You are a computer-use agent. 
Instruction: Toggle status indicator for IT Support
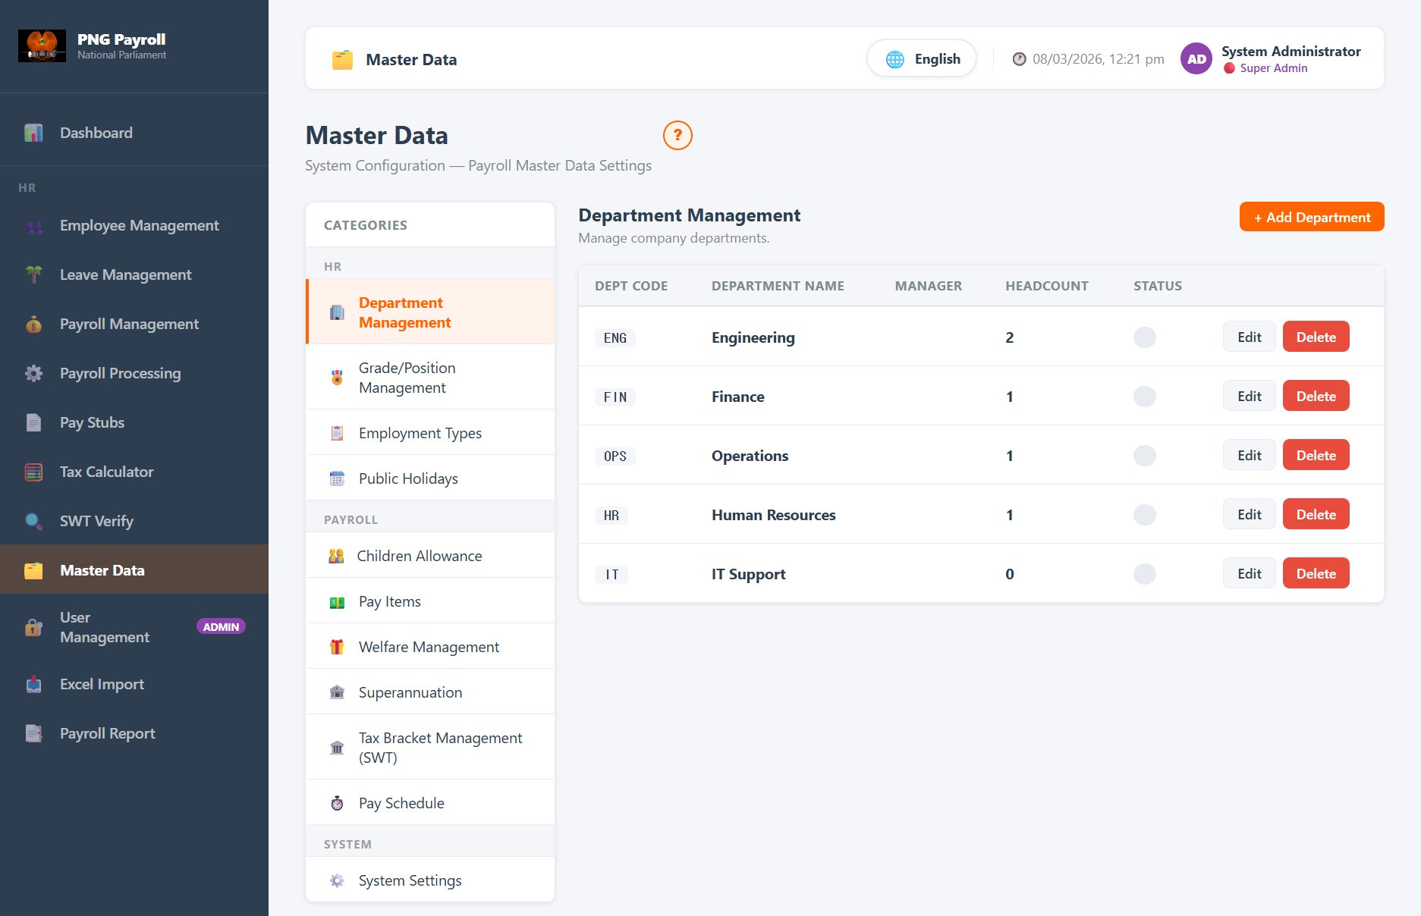pos(1144,574)
